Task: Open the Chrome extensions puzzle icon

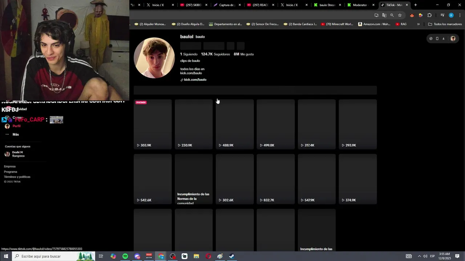Action: (429, 15)
